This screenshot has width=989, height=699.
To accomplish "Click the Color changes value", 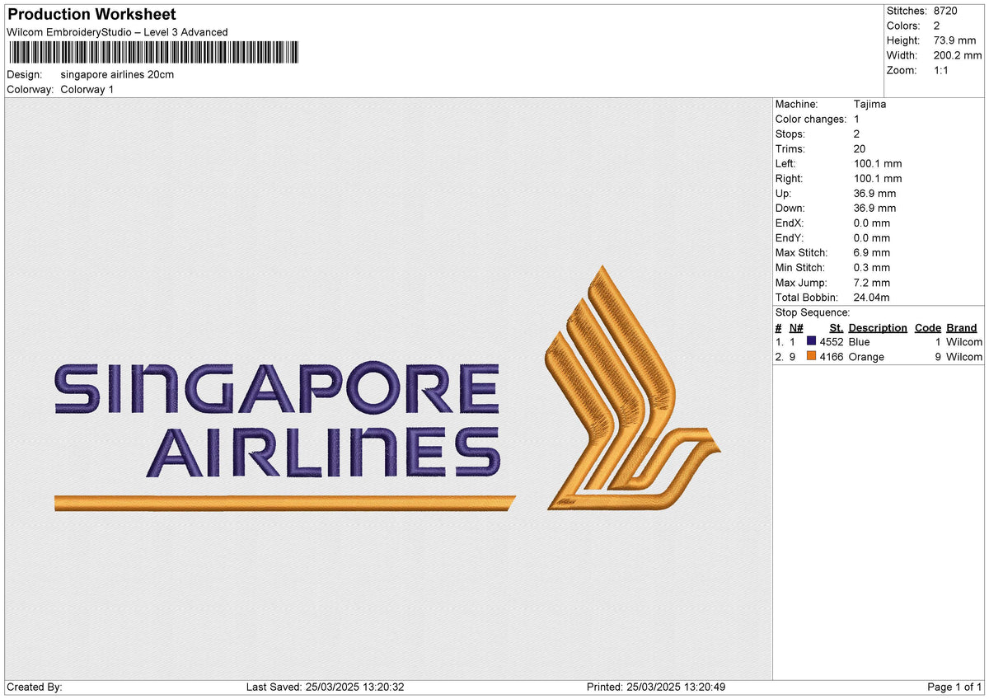I will (857, 120).
